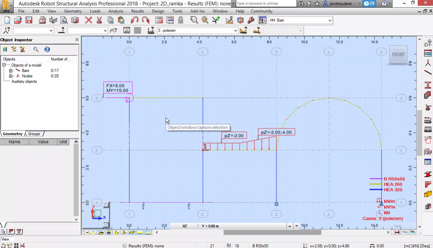Click the Results (FEM): none status indicator

click(143, 246)
